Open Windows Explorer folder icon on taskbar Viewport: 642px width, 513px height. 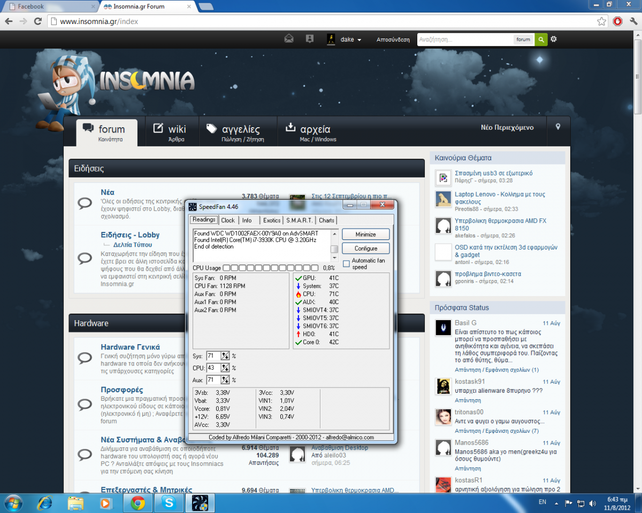coord(76,503)
